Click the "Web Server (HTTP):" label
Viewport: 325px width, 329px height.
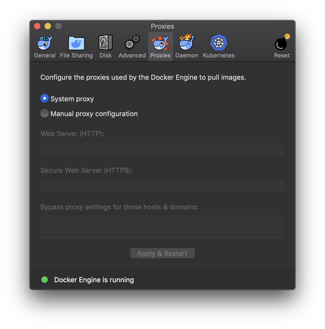(x=72, y=134)
